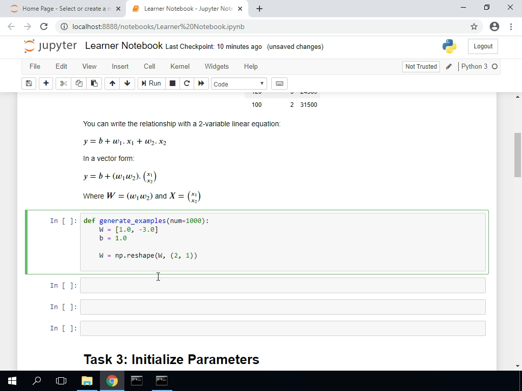View site information icon in the address bar
This screenshot has height=391, width=522.
[x=64, y=26]
